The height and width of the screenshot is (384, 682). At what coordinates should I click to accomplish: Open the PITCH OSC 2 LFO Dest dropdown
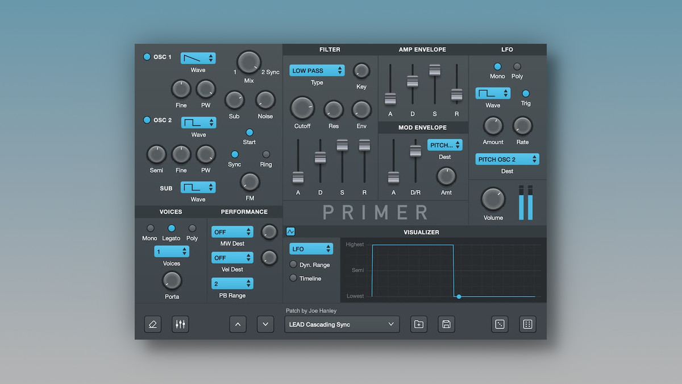[x=508, y=159]
